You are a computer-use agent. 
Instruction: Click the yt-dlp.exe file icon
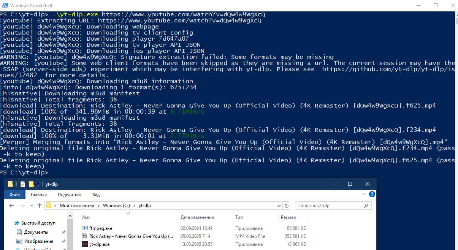pos(85,244)
